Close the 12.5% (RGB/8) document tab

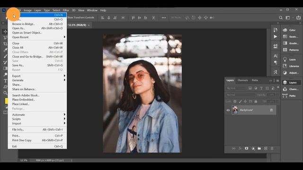(89, 25)
